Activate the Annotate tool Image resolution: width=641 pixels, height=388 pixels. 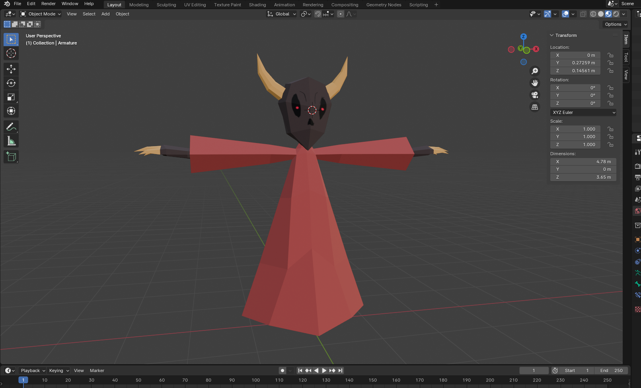11,127
